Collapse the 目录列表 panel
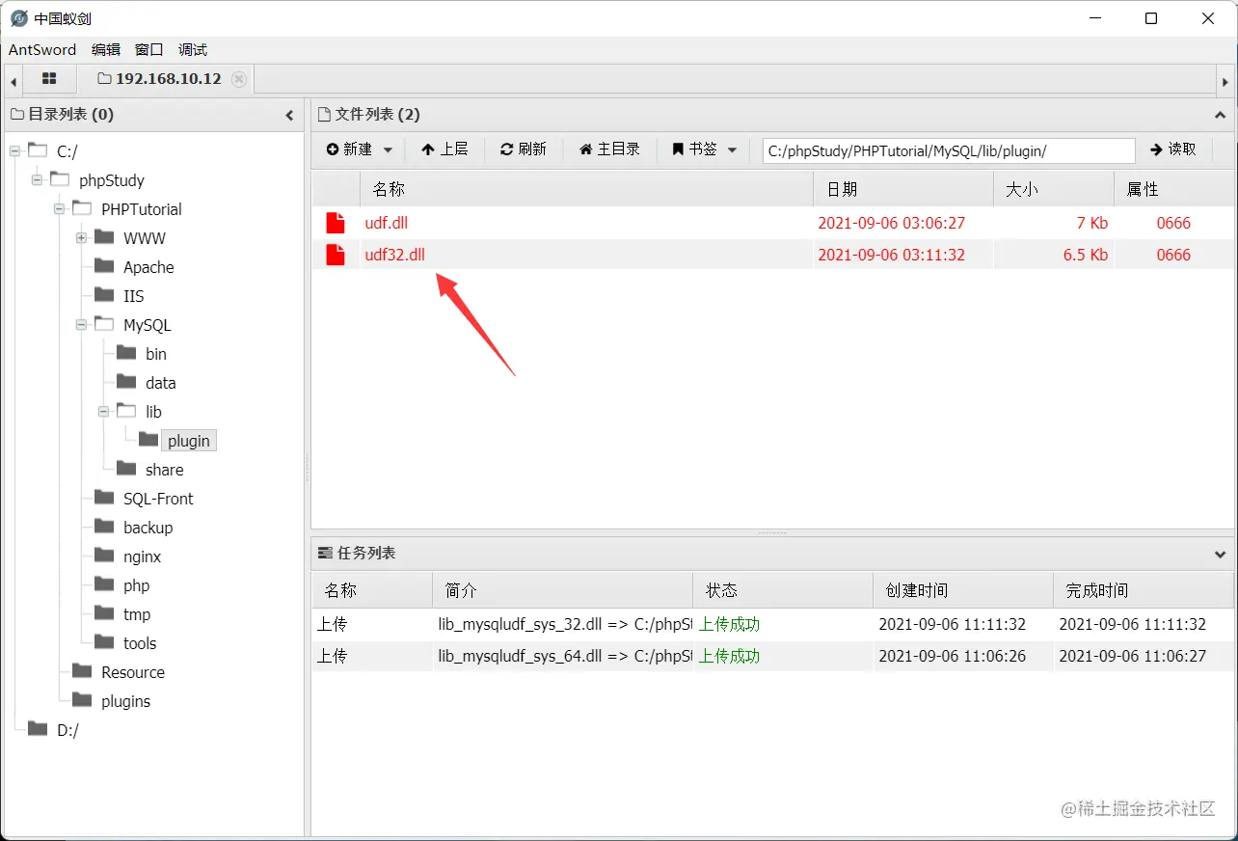This screenshot has width=1238, height=841. pyautogui.click(x=289, y=115)
